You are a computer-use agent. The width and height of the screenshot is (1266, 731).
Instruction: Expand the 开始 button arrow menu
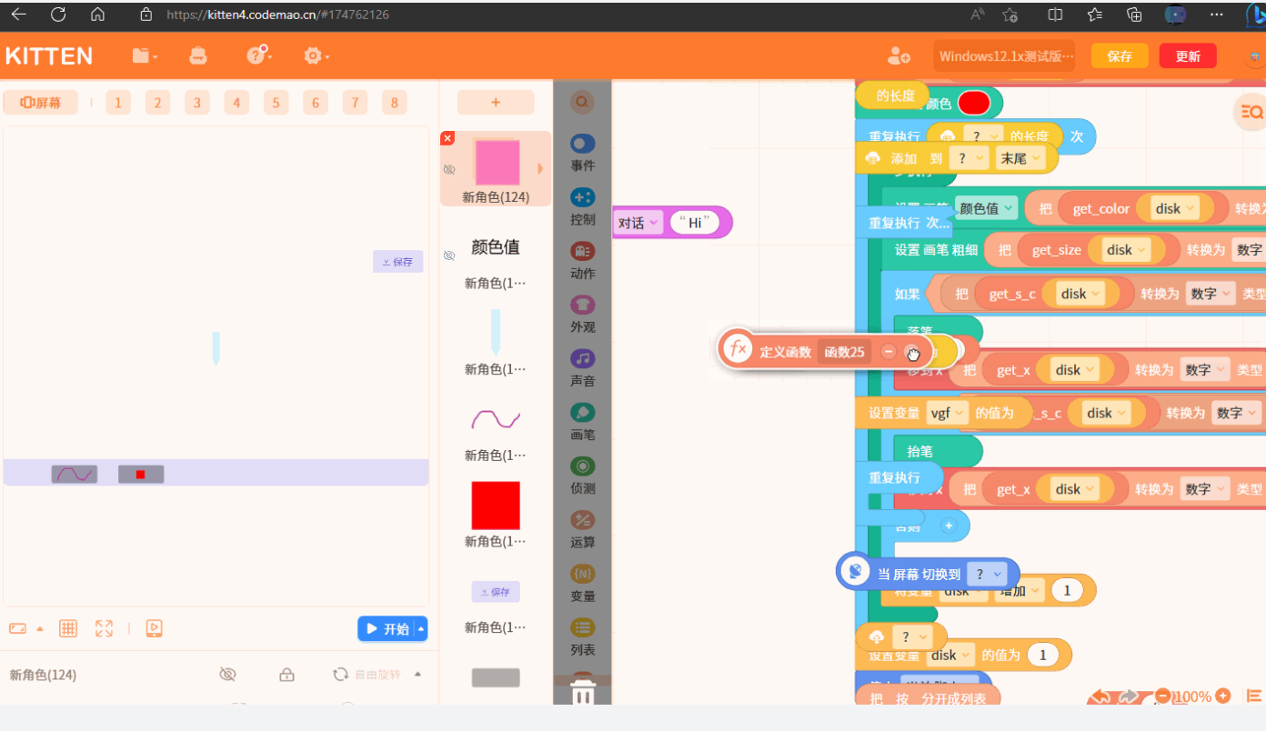click(420, 628)
